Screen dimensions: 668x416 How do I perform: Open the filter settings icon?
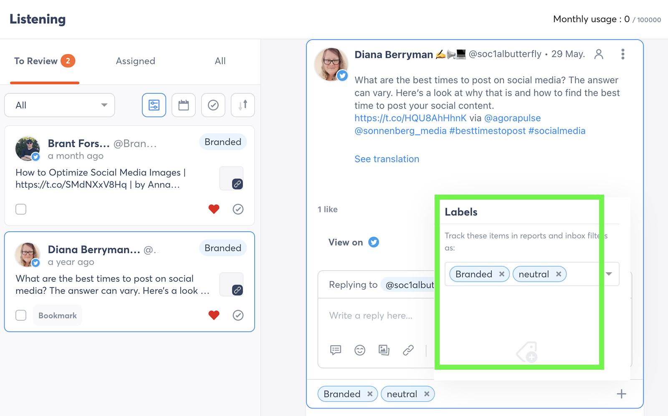click(x=154, y=105)
